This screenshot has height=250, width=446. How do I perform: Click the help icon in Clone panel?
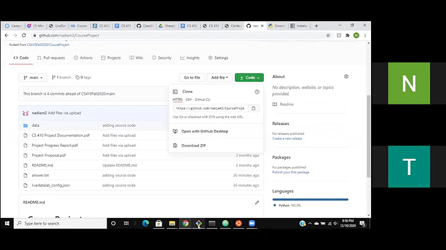coord(257,92)
